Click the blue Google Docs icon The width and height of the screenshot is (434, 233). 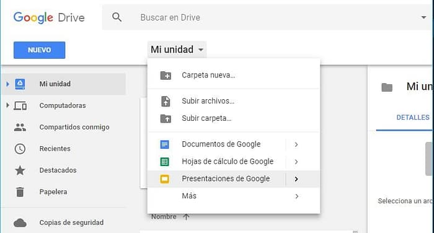(165, 144)
